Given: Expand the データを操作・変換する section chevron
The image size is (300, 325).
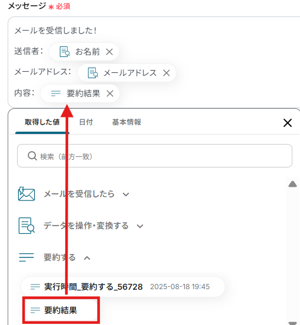Looking at the screenshot, I should pyautogui.click(x=140, y=226).
